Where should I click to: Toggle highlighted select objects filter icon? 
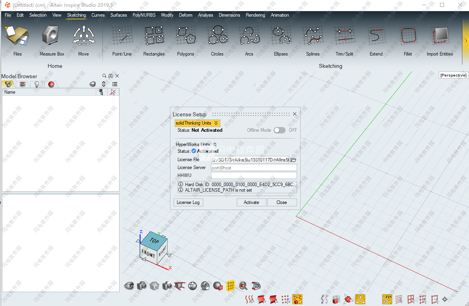(x=297, y=299)
